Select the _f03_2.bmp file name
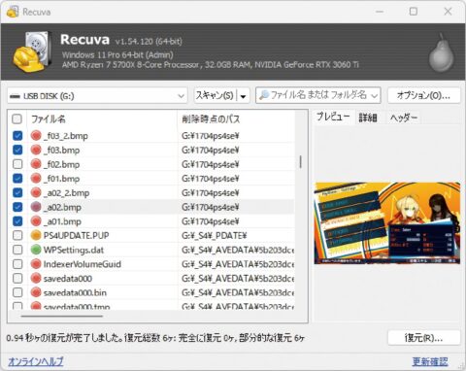 tap(66, 136)
